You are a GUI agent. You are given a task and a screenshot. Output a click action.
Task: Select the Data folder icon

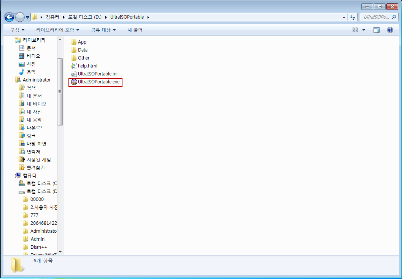pos(74,50)
